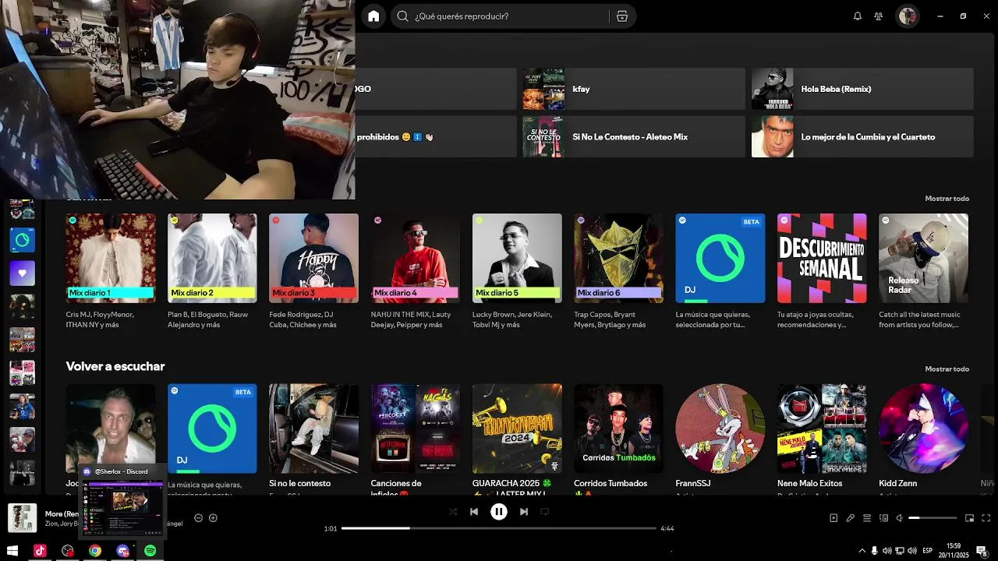
Task: Click 'Mostrar todo' beside Volver a escuchar
Action: [x=947, y=369]
